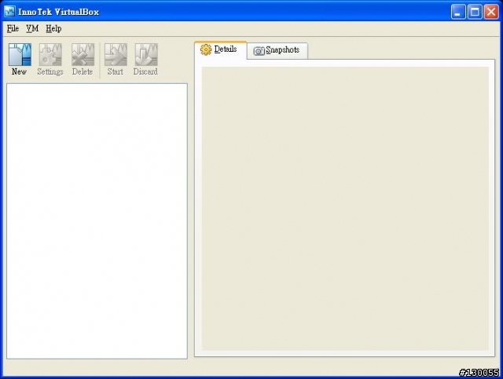Open the VM menu
503x379 pixels.
point(32,28)
